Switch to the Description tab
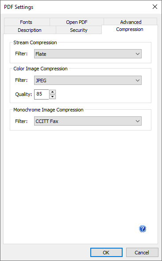The width and height of the screenshot is (162, 261). (x=30, y=30)
